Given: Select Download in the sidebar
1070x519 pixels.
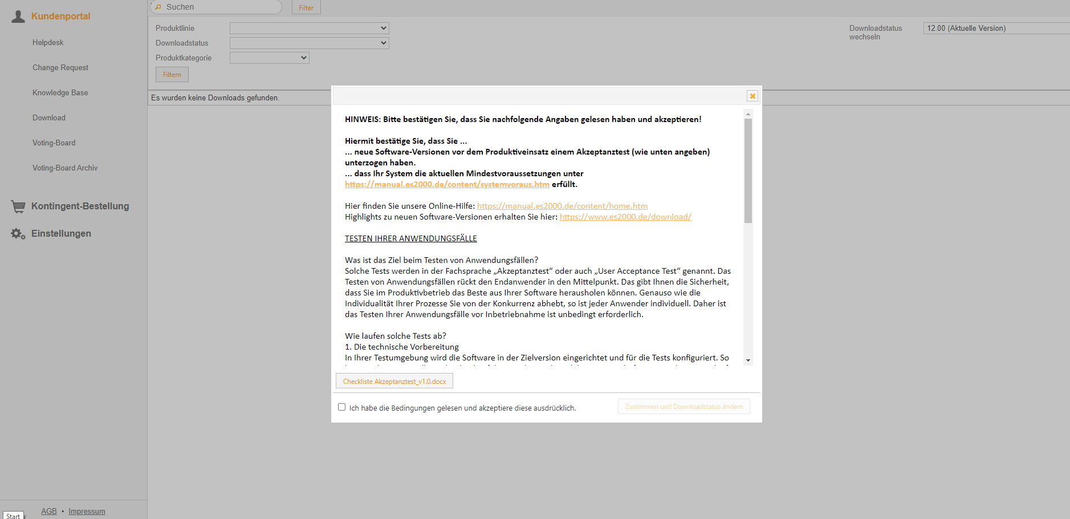Looking at the screenshot, I should pos(49,118).
